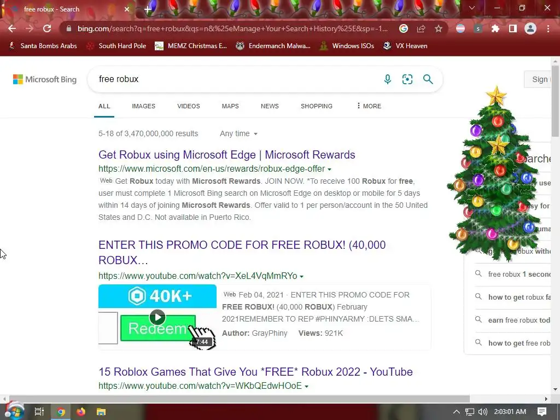Open the Extensions puzzle piece menu
The width and height of the screenshot is (560, 420).
pyautogui.click(x=495, y=28)
